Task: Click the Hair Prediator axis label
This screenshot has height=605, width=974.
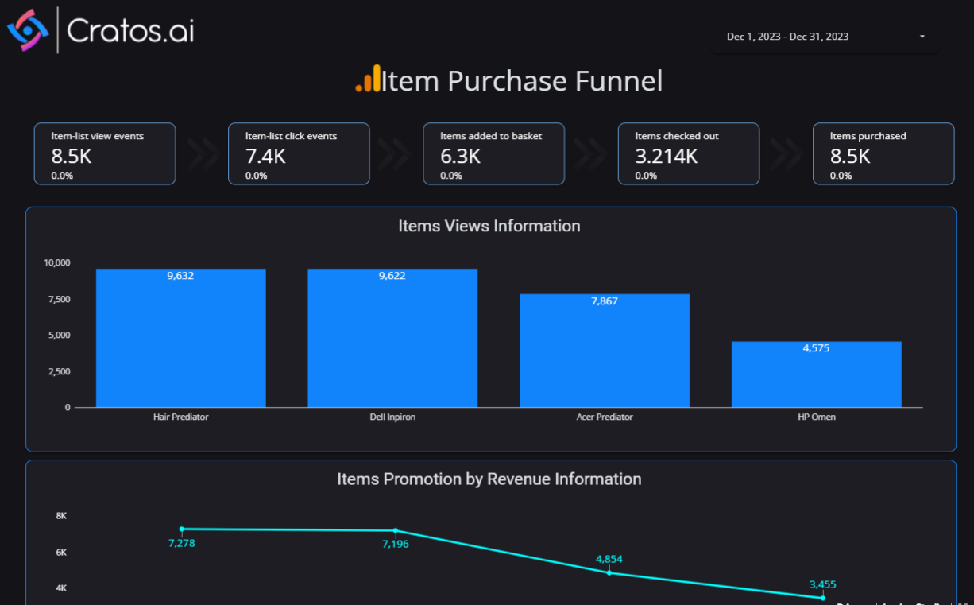Action: click(x=181, y=417)
